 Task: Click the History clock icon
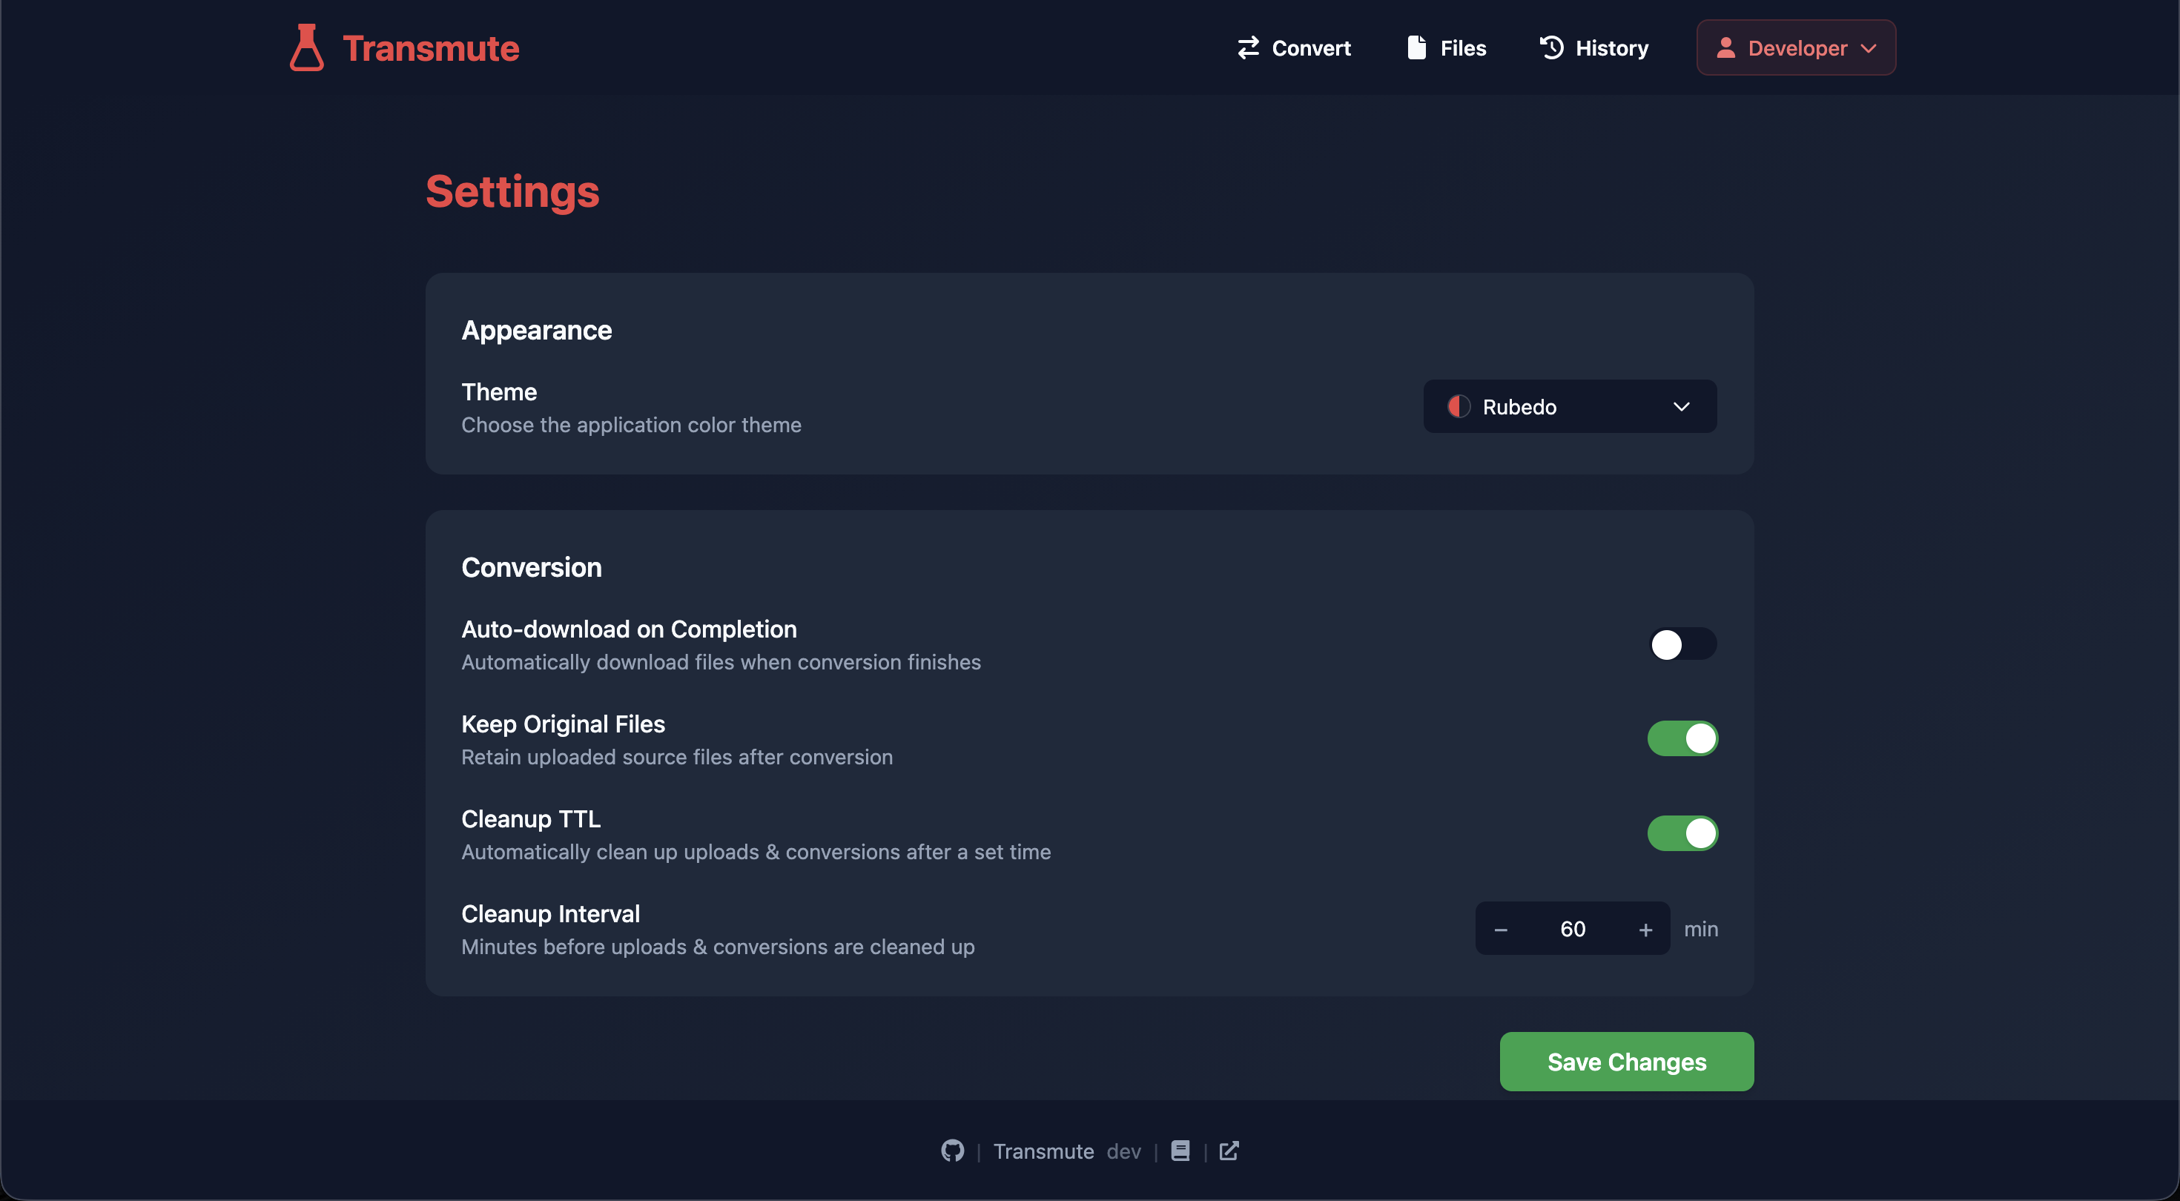(x=1551, y=48)
